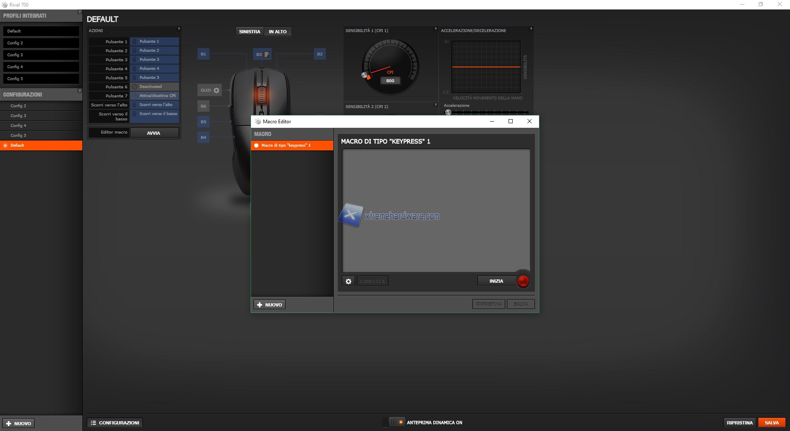Click help icon in Azioni panel
This screenshot has width=790, height=431.
[179, 29]
